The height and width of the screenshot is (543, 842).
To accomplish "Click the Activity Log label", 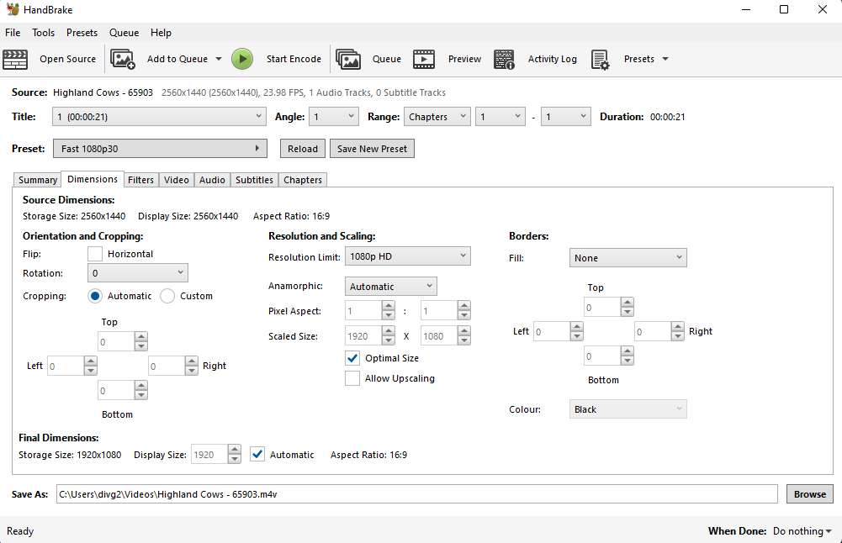I will pos(553,59).
